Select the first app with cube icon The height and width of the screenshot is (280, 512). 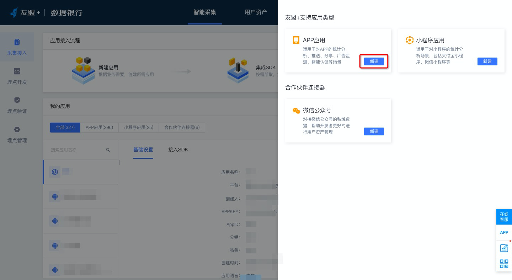click(x=81, y=172)
